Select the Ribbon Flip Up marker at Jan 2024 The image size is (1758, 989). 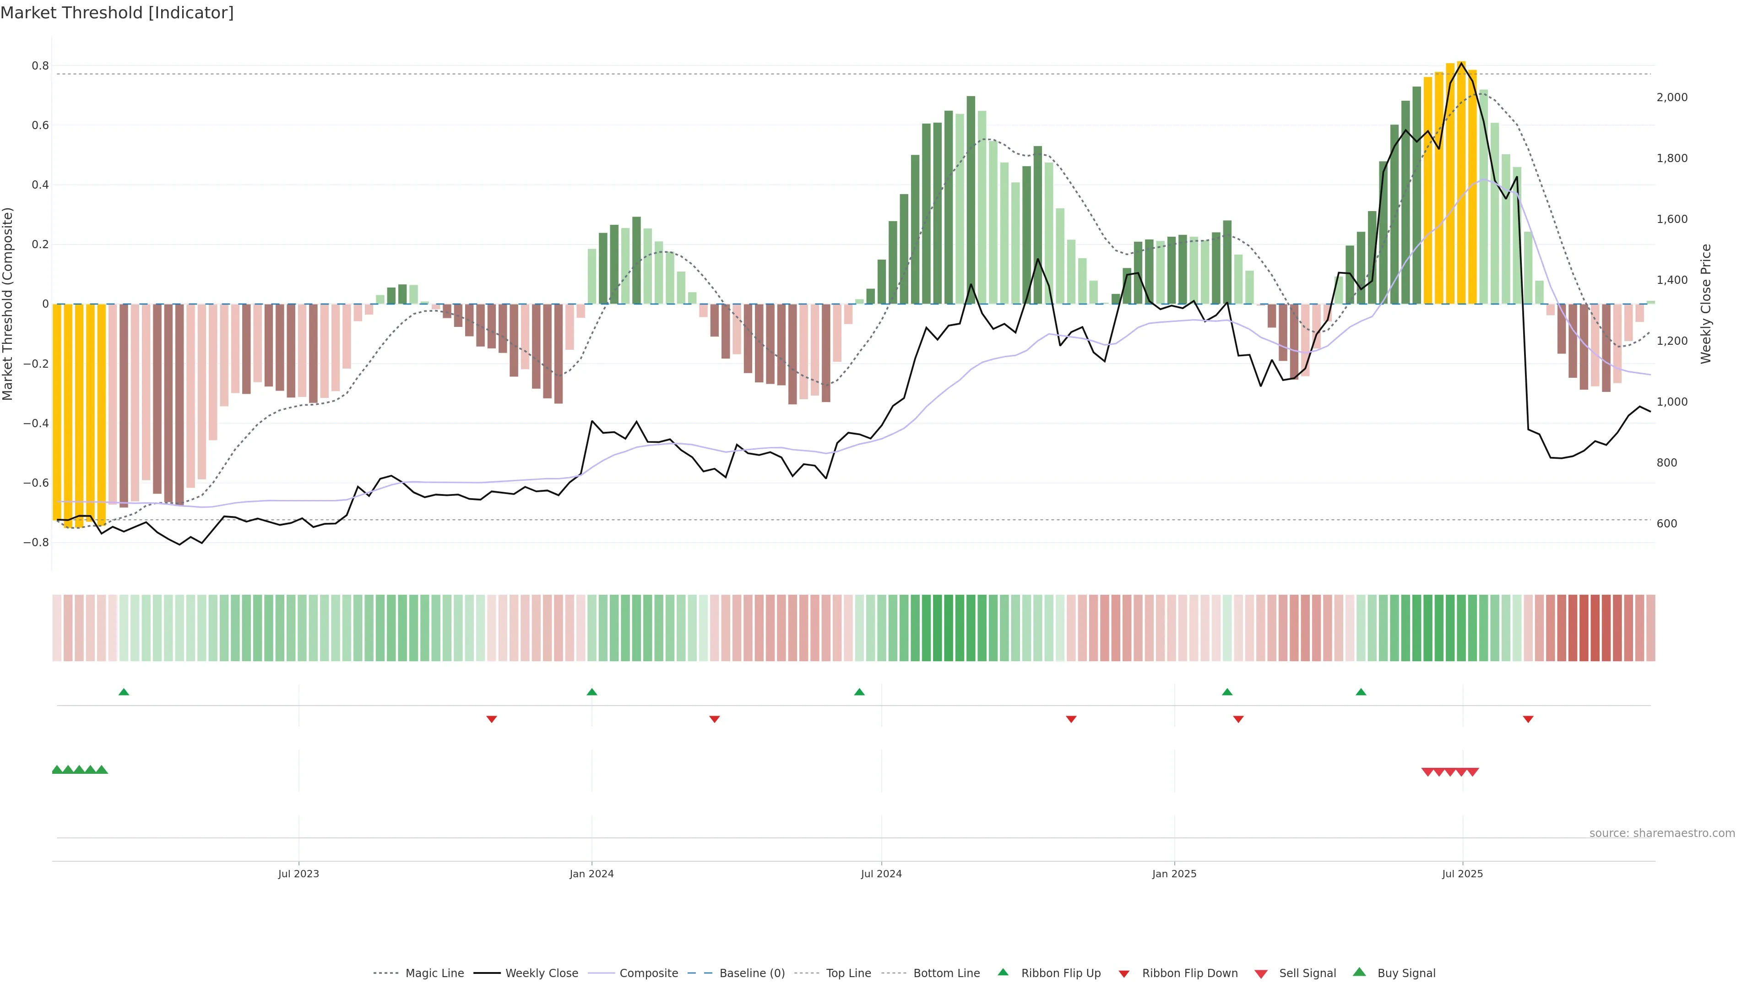click(x=591, y=692)
